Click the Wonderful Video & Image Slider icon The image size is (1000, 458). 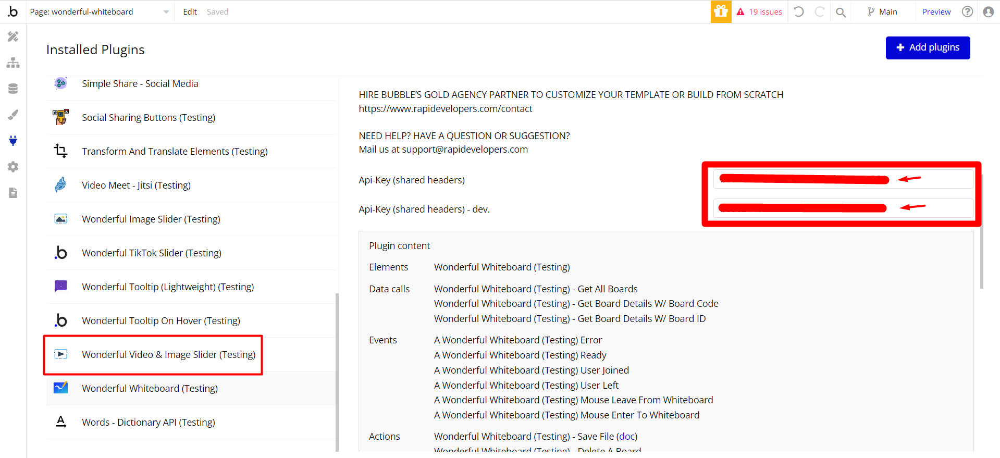pyautogui.click(x=61, y=354)
